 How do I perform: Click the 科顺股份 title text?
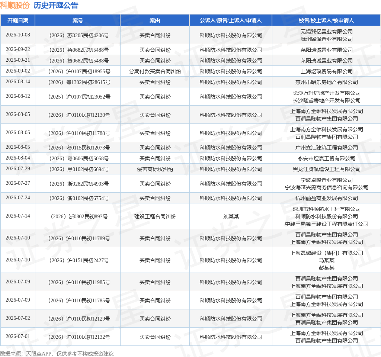click(x=15, y=5)
